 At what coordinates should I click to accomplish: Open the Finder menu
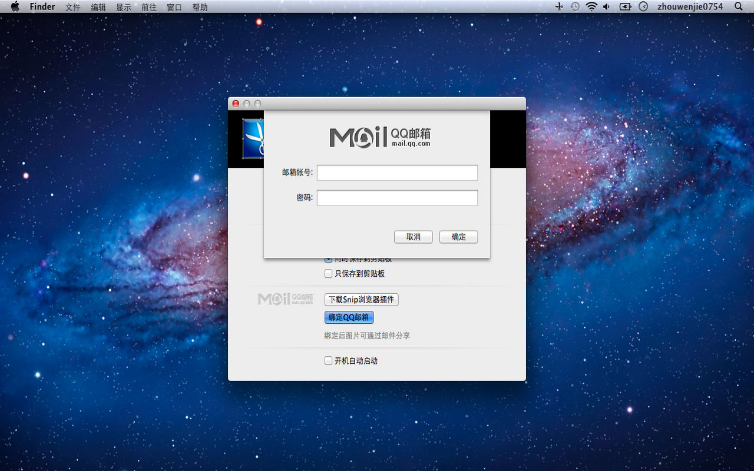pyautogui.click(x=42, y=7)
